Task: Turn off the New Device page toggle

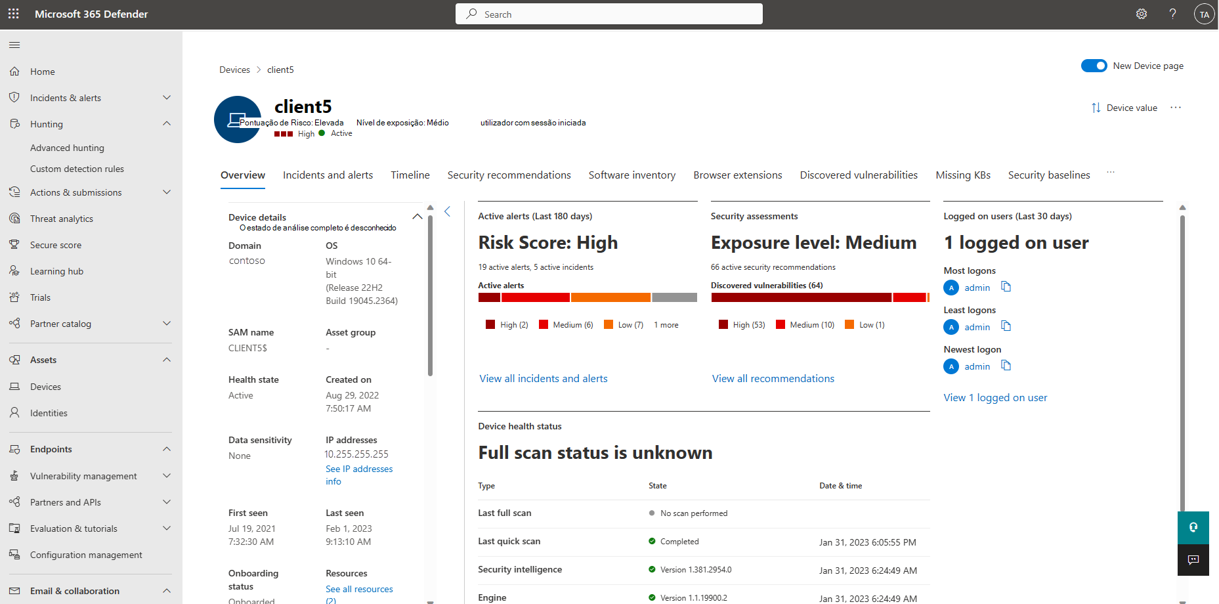Action: (1094, 66)
